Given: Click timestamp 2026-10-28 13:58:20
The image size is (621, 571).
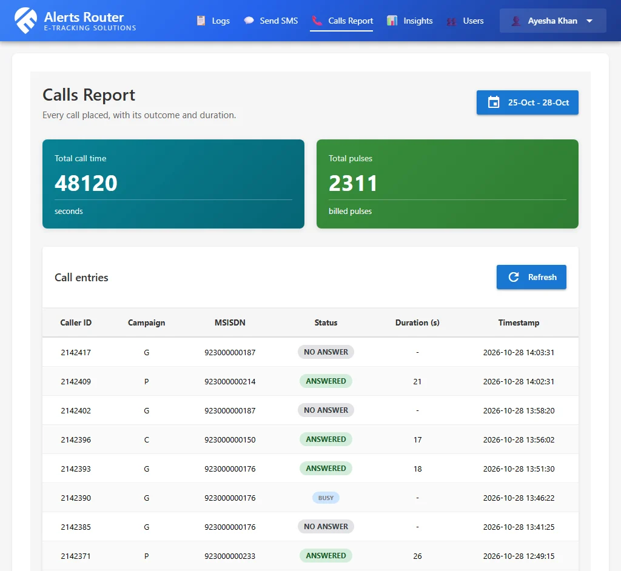Looking at the screenshot, I should (519, 410).
